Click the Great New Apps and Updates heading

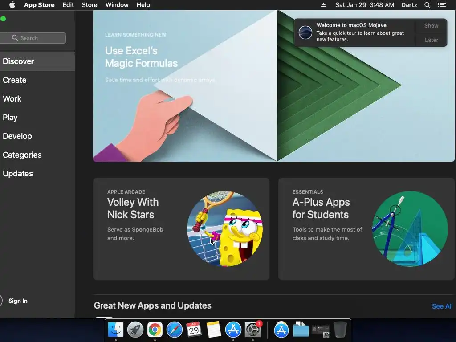click(153, 305)
